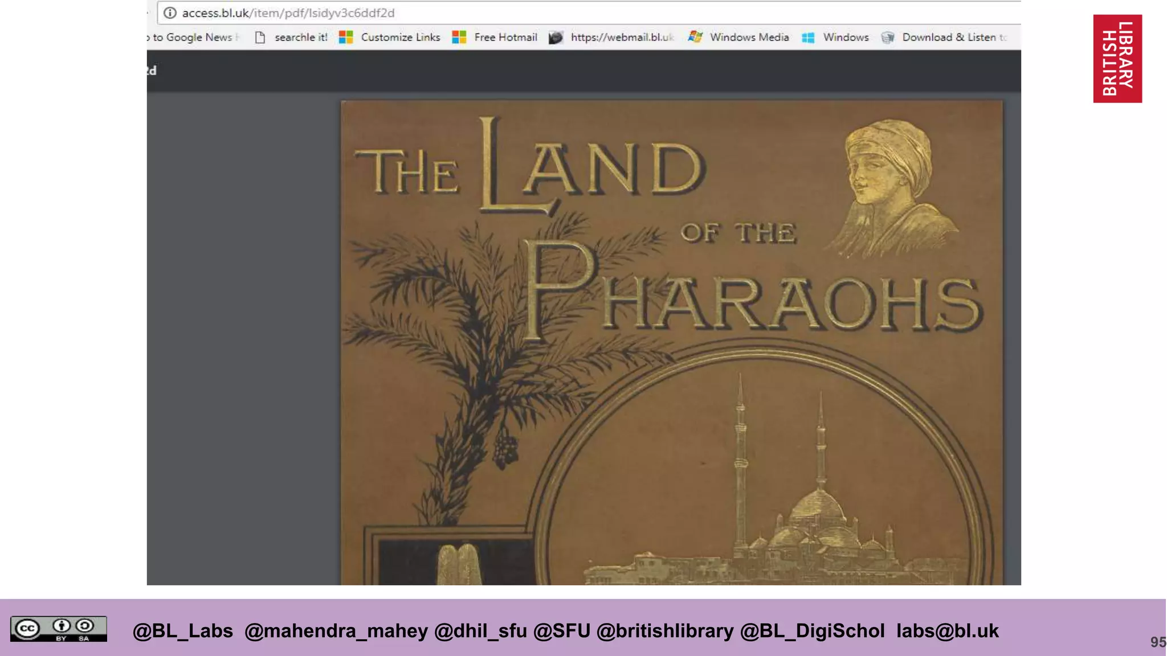1167x656 pixels.
Task: Click the Download & Listen bookmark icon
Action: 887,38
